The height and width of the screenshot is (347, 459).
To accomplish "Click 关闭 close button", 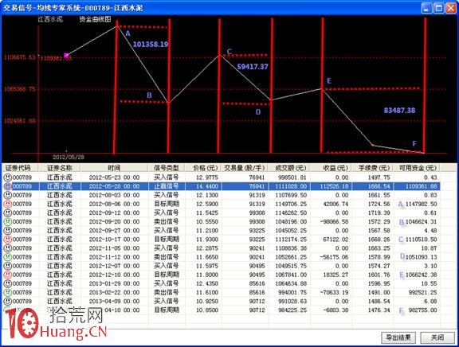I will 437,337.
